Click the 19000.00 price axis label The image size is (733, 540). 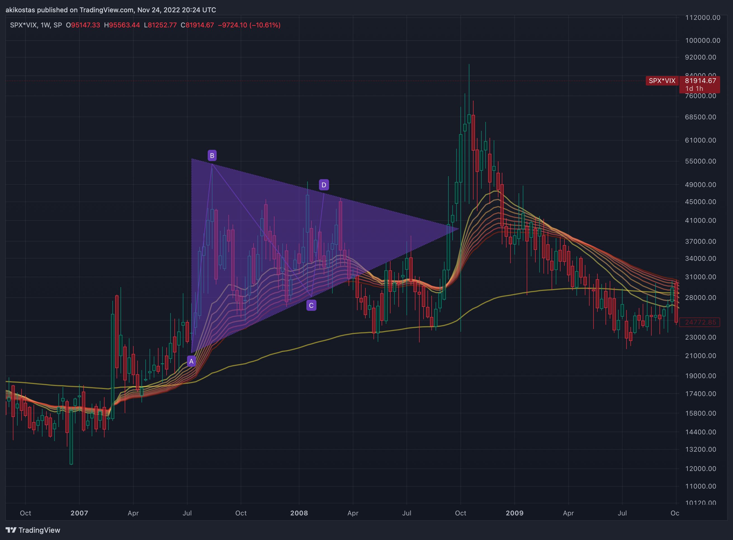700,376
